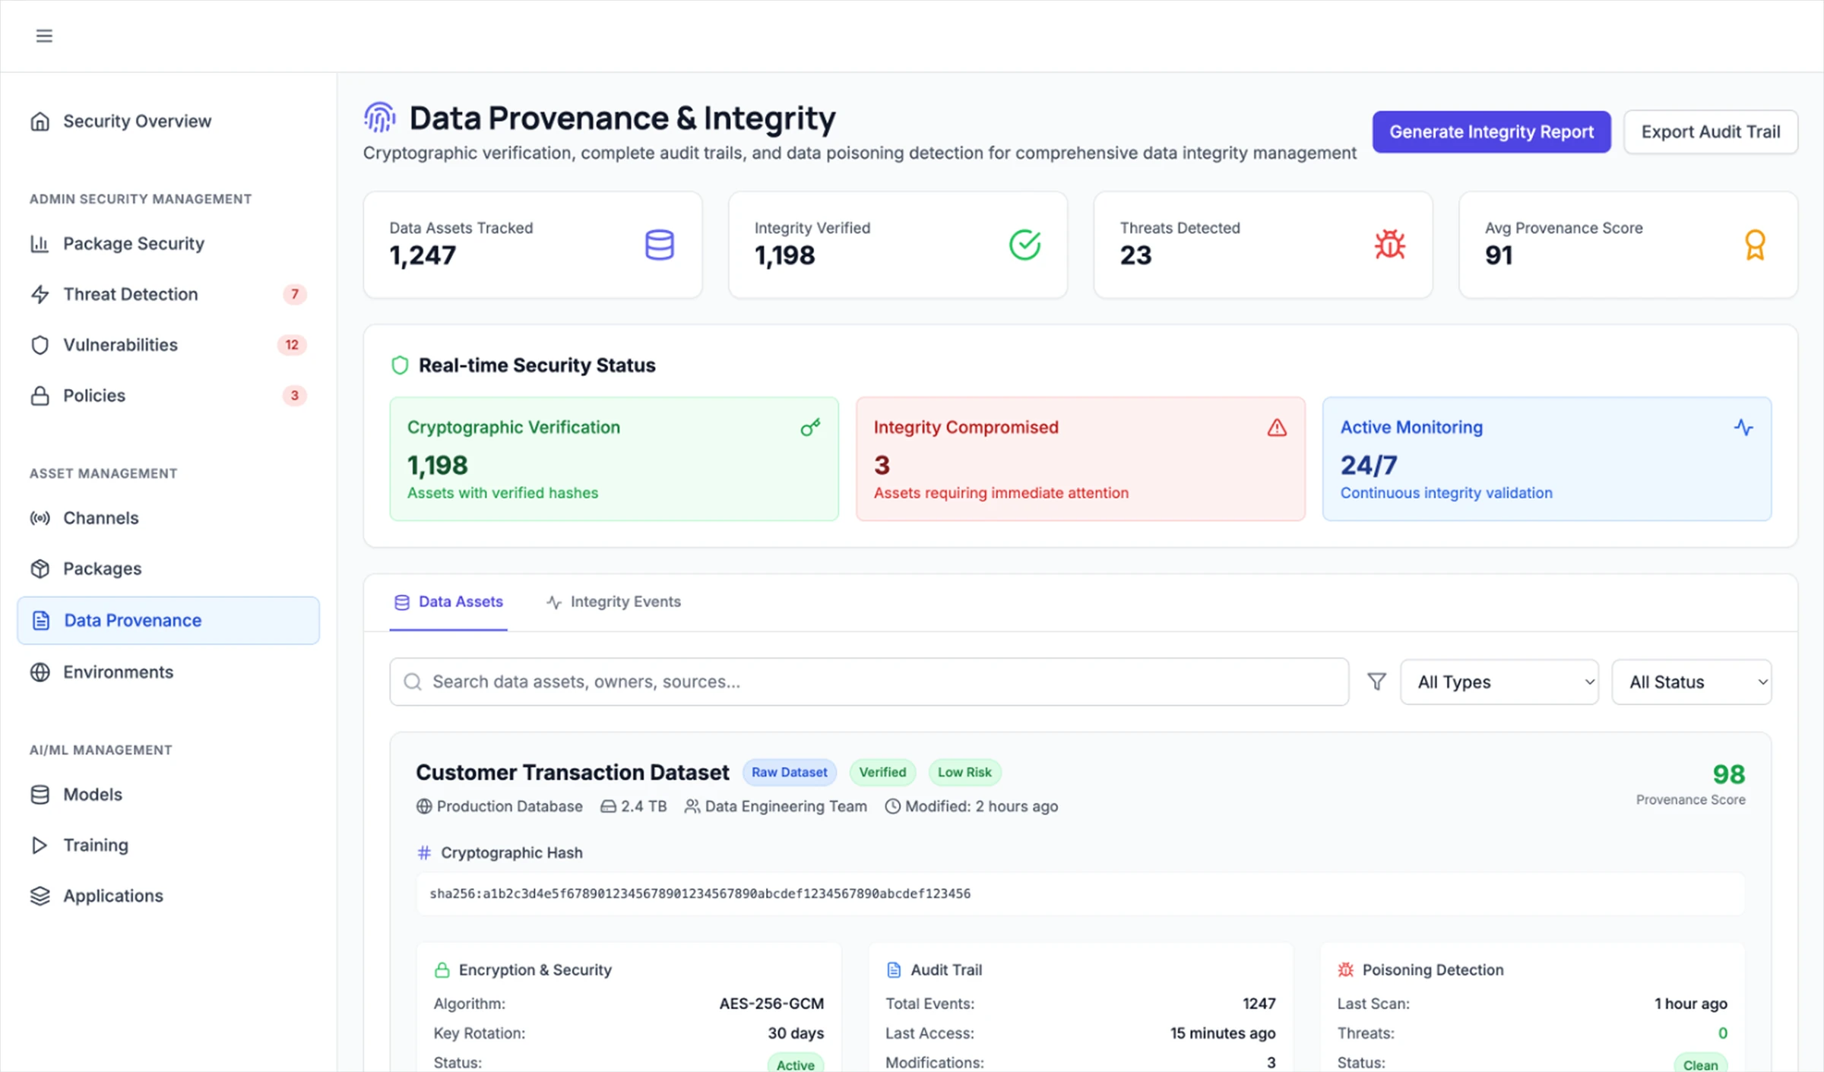Click the Low Risk badge
Screen dimensions: 1824x1072
964,772
